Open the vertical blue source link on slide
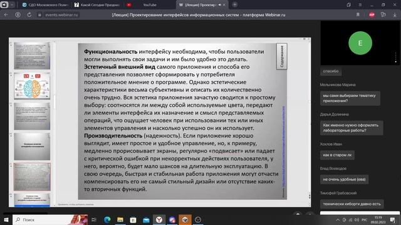This screenshot has width=401, height=225. click(x=283, y=146)
